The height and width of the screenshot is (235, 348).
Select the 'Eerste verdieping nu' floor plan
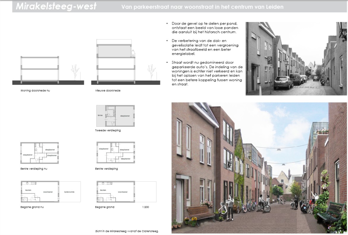40,153
